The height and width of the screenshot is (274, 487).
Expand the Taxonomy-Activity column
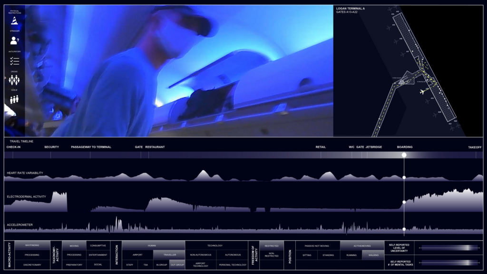pos(55,256)
